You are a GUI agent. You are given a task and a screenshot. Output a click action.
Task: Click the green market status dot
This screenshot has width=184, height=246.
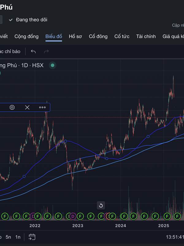point(52,65)
